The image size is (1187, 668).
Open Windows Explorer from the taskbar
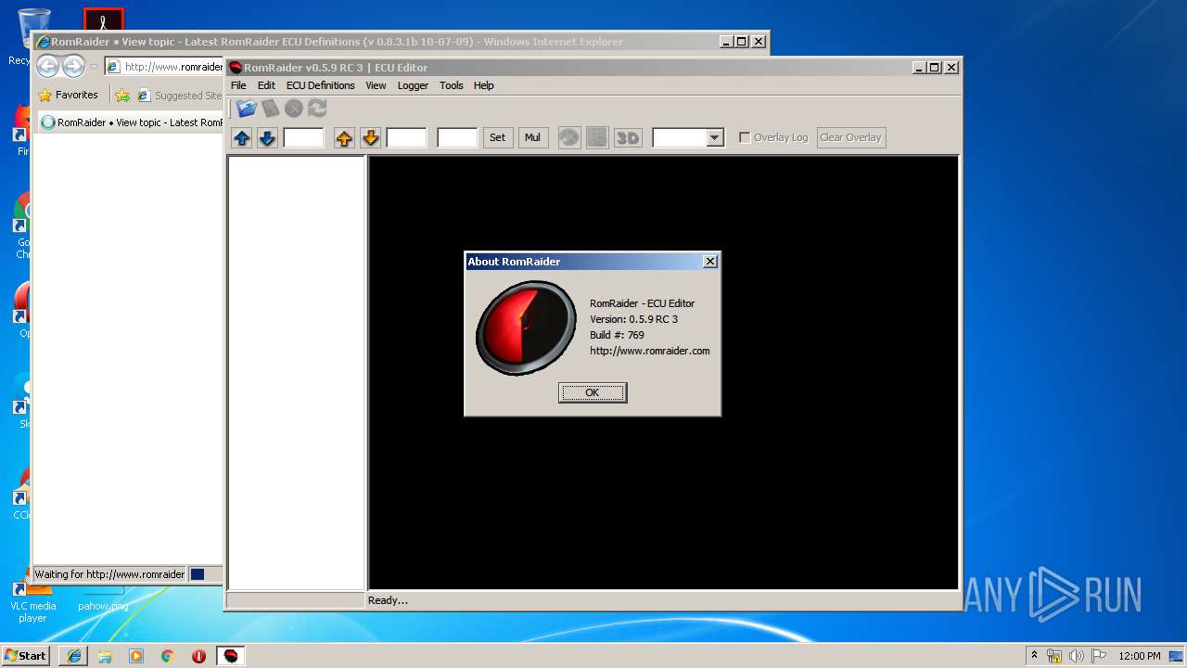click(x=105, y=656)
